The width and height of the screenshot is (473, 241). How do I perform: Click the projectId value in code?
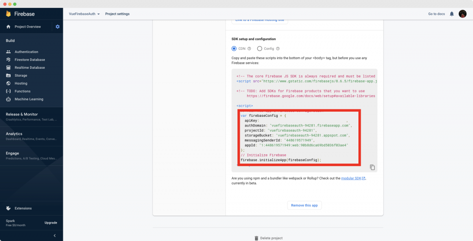coord(291,130)
